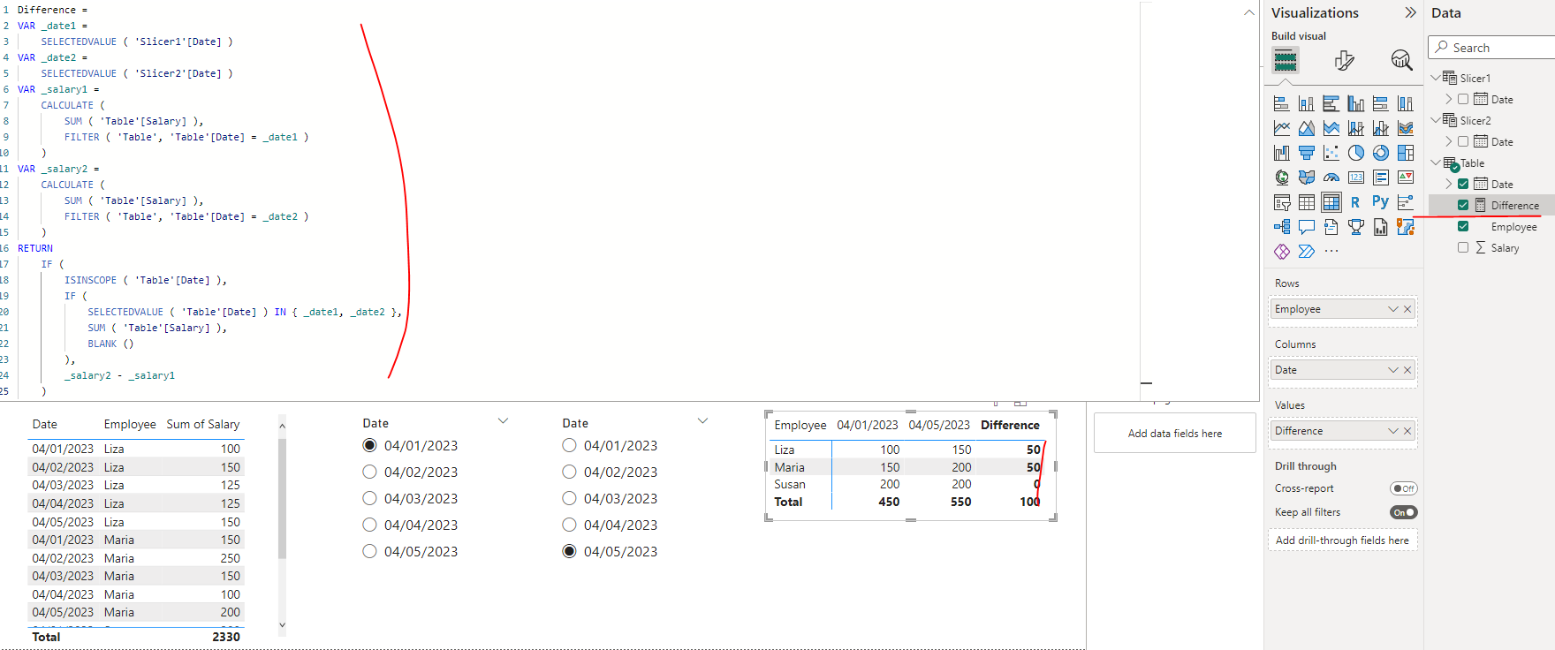
Task: Open dropdown of Difference value field
Action: 1393,431
